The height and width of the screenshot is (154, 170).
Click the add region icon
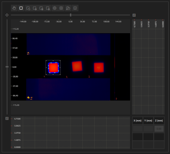tap(35, 8)
